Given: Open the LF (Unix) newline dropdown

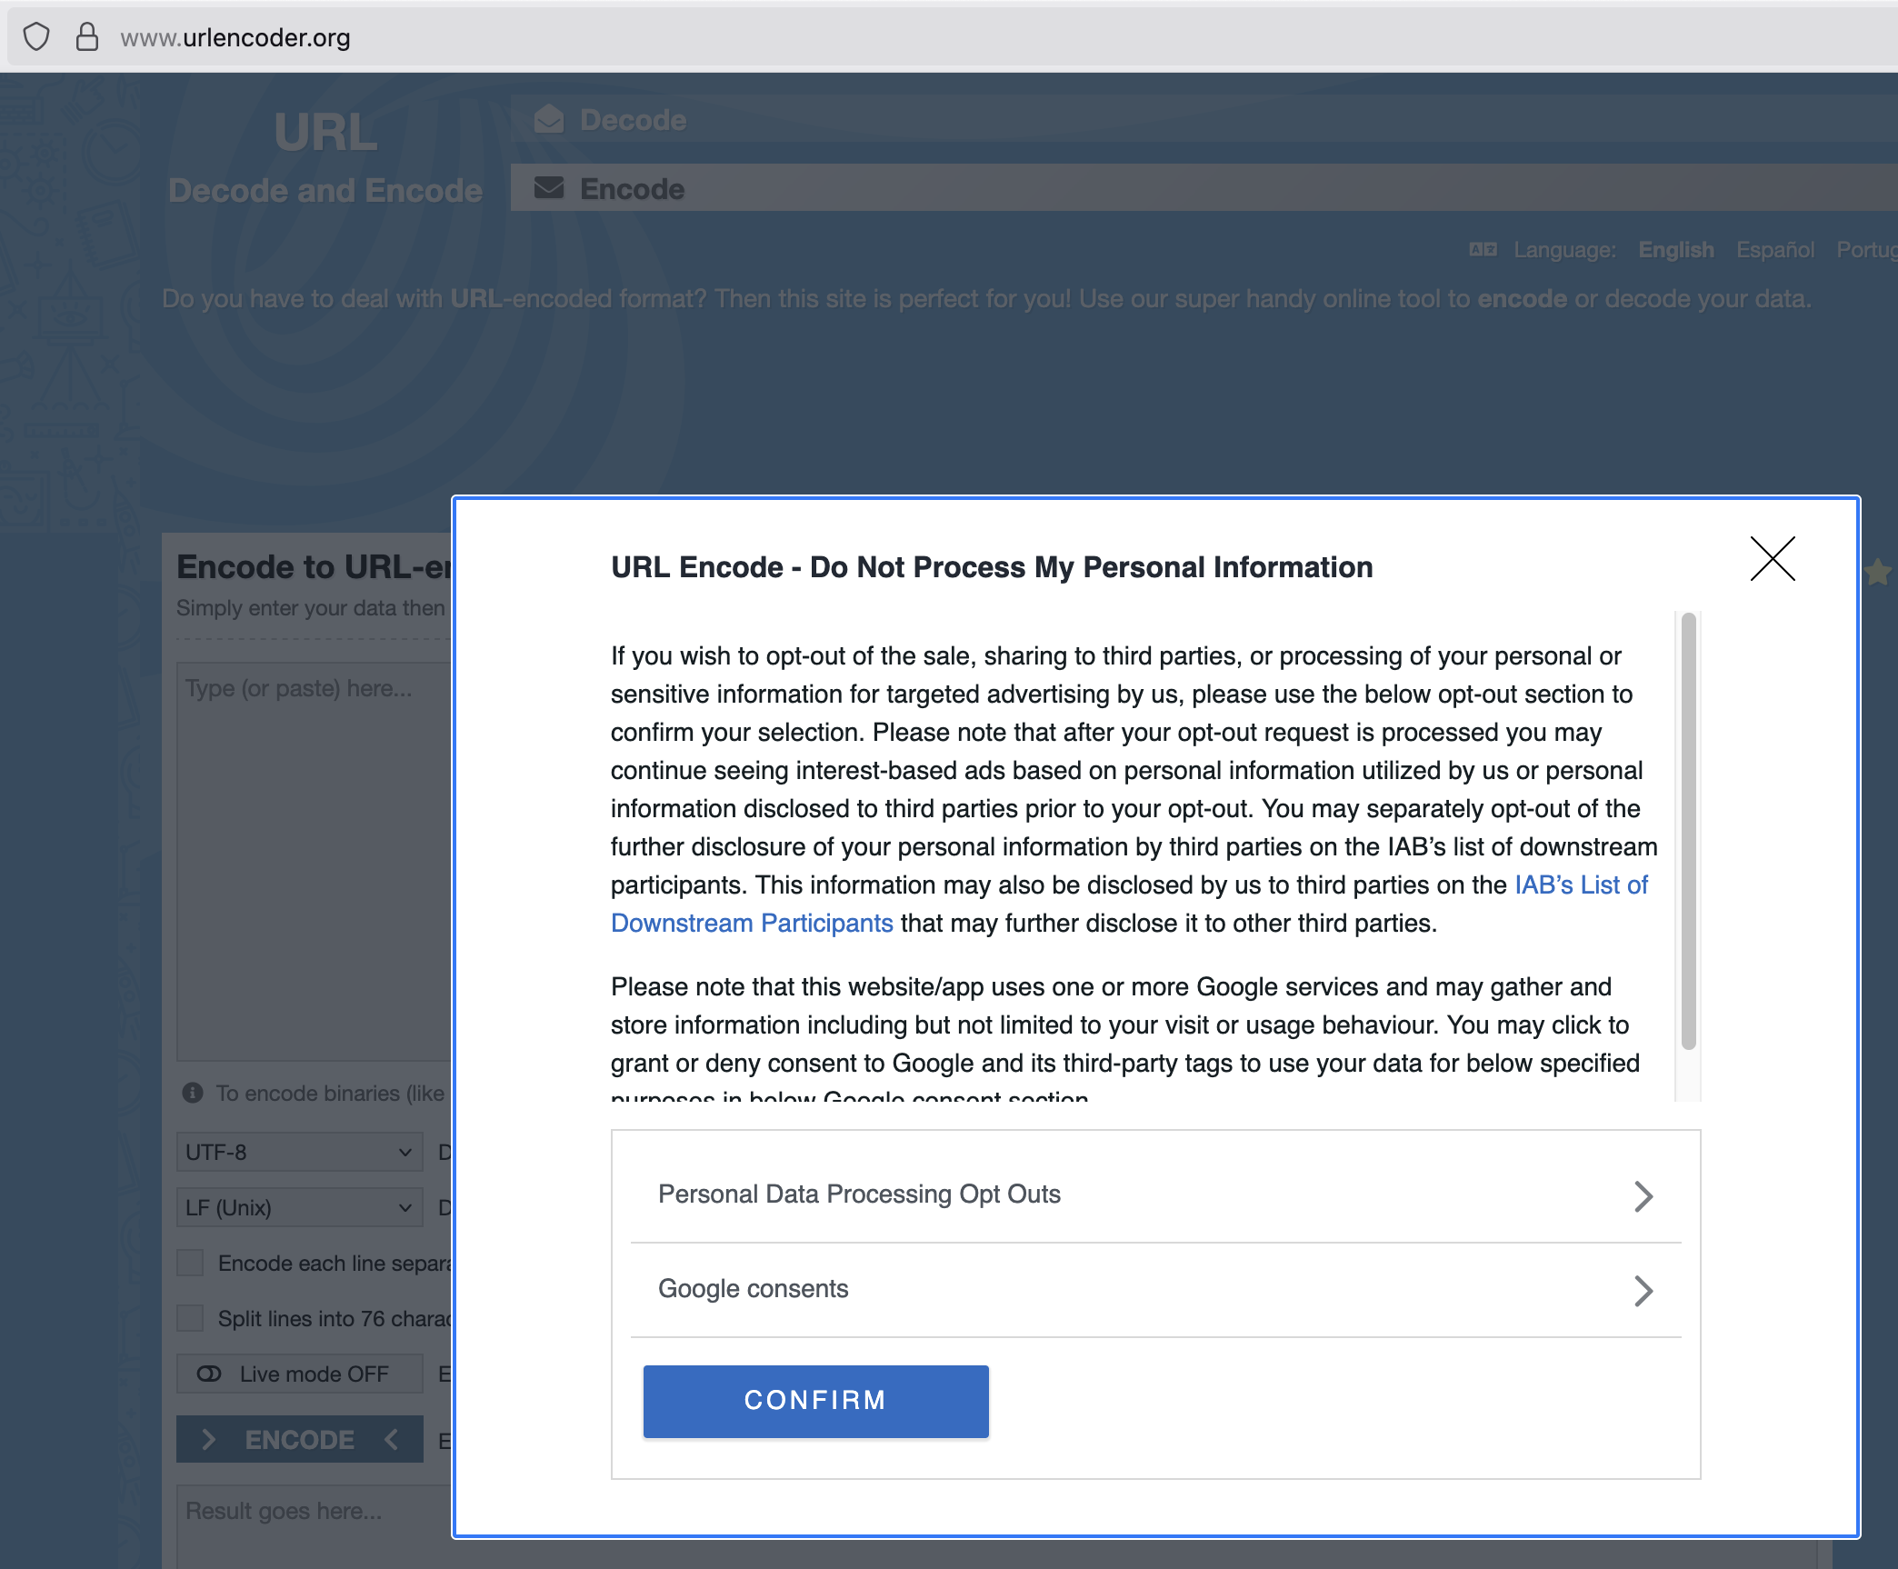Looking at the screenshot, I should point(299,1207).
